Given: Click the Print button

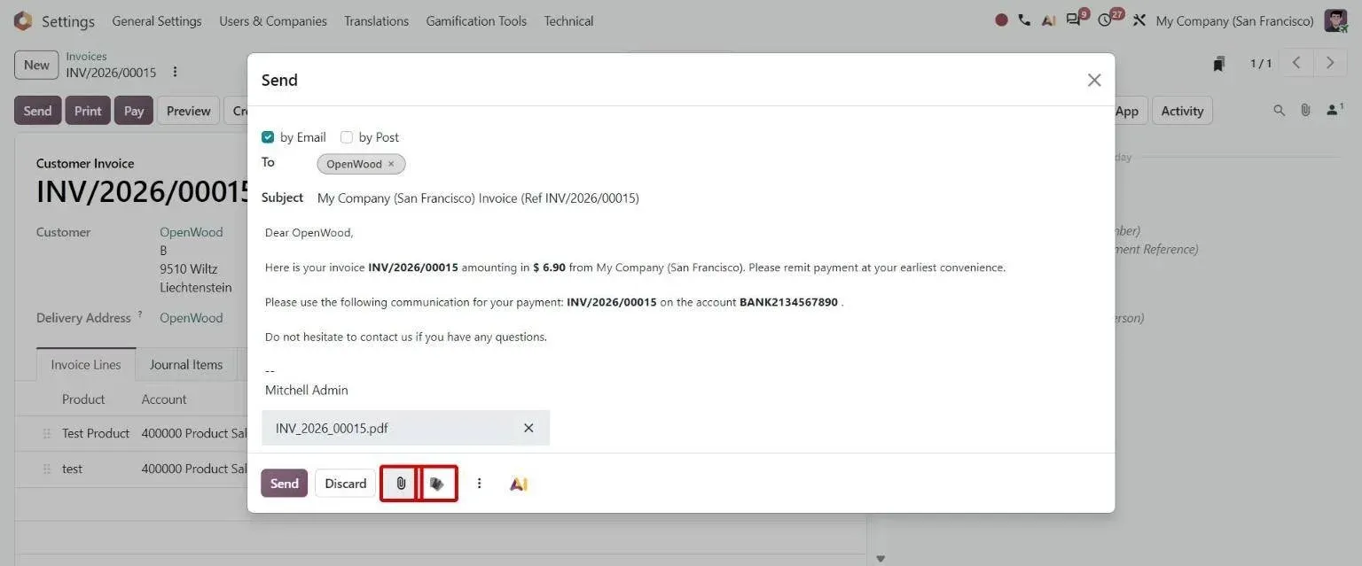Looking at the screenshot, I should 88,111.
